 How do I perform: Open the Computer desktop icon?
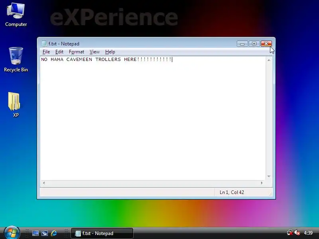[16, 15]
